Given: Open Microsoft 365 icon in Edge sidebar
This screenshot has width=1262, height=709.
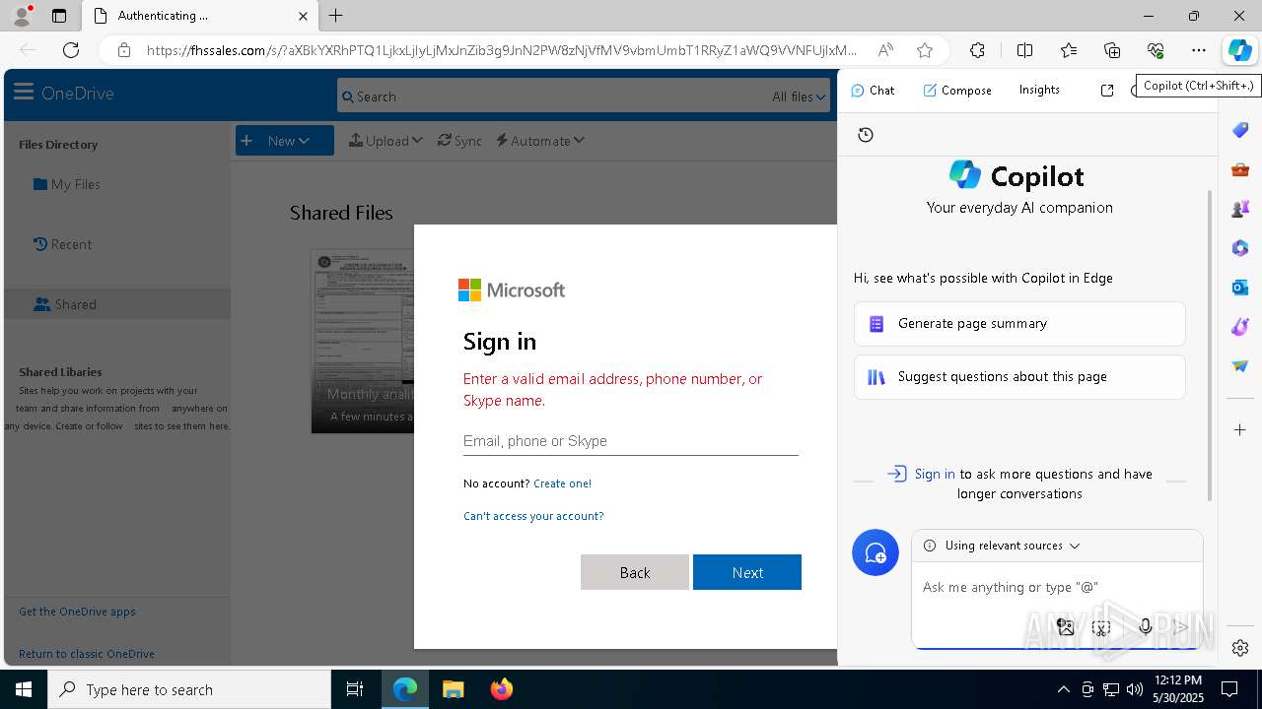Looking at the screenshot, I should [1240, 248].
